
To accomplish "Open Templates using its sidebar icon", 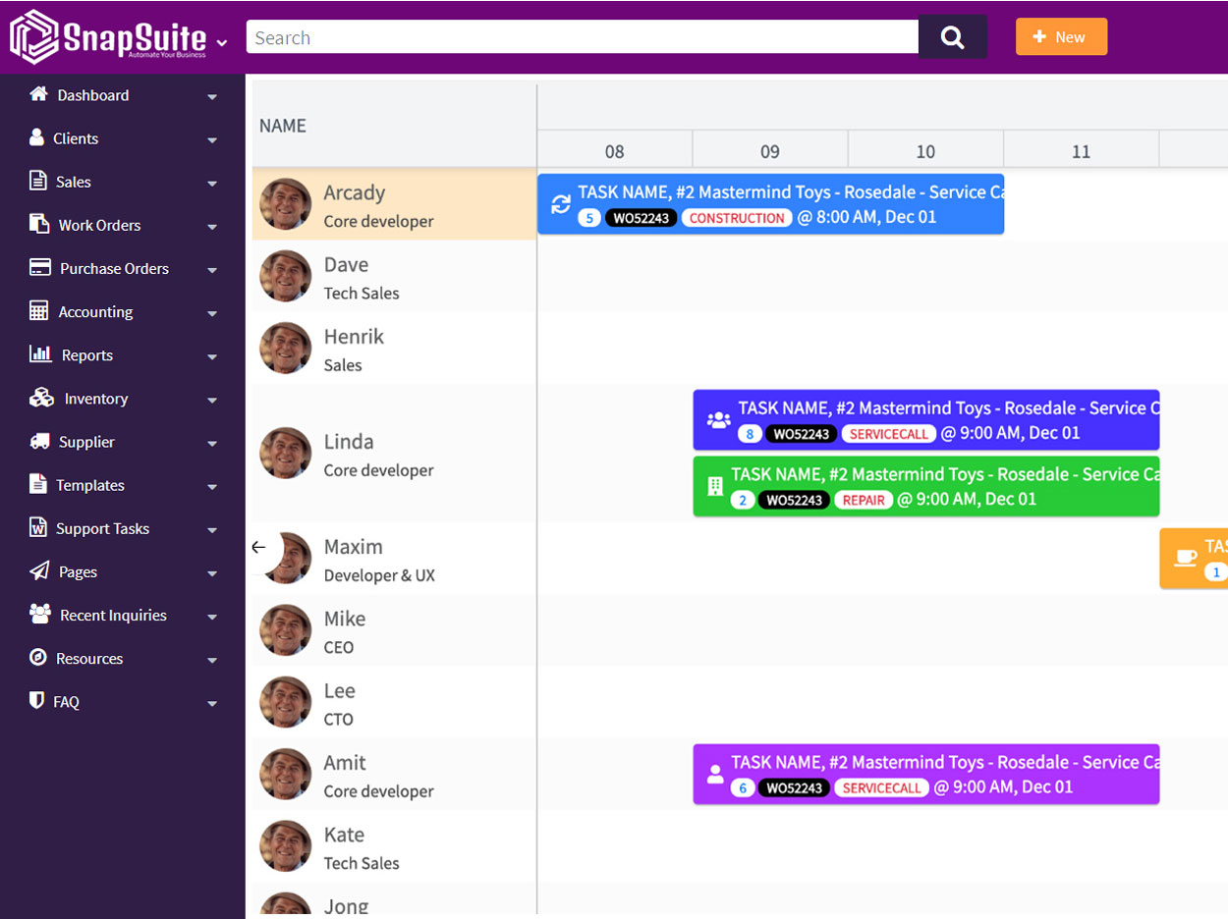I will point(38,484).
